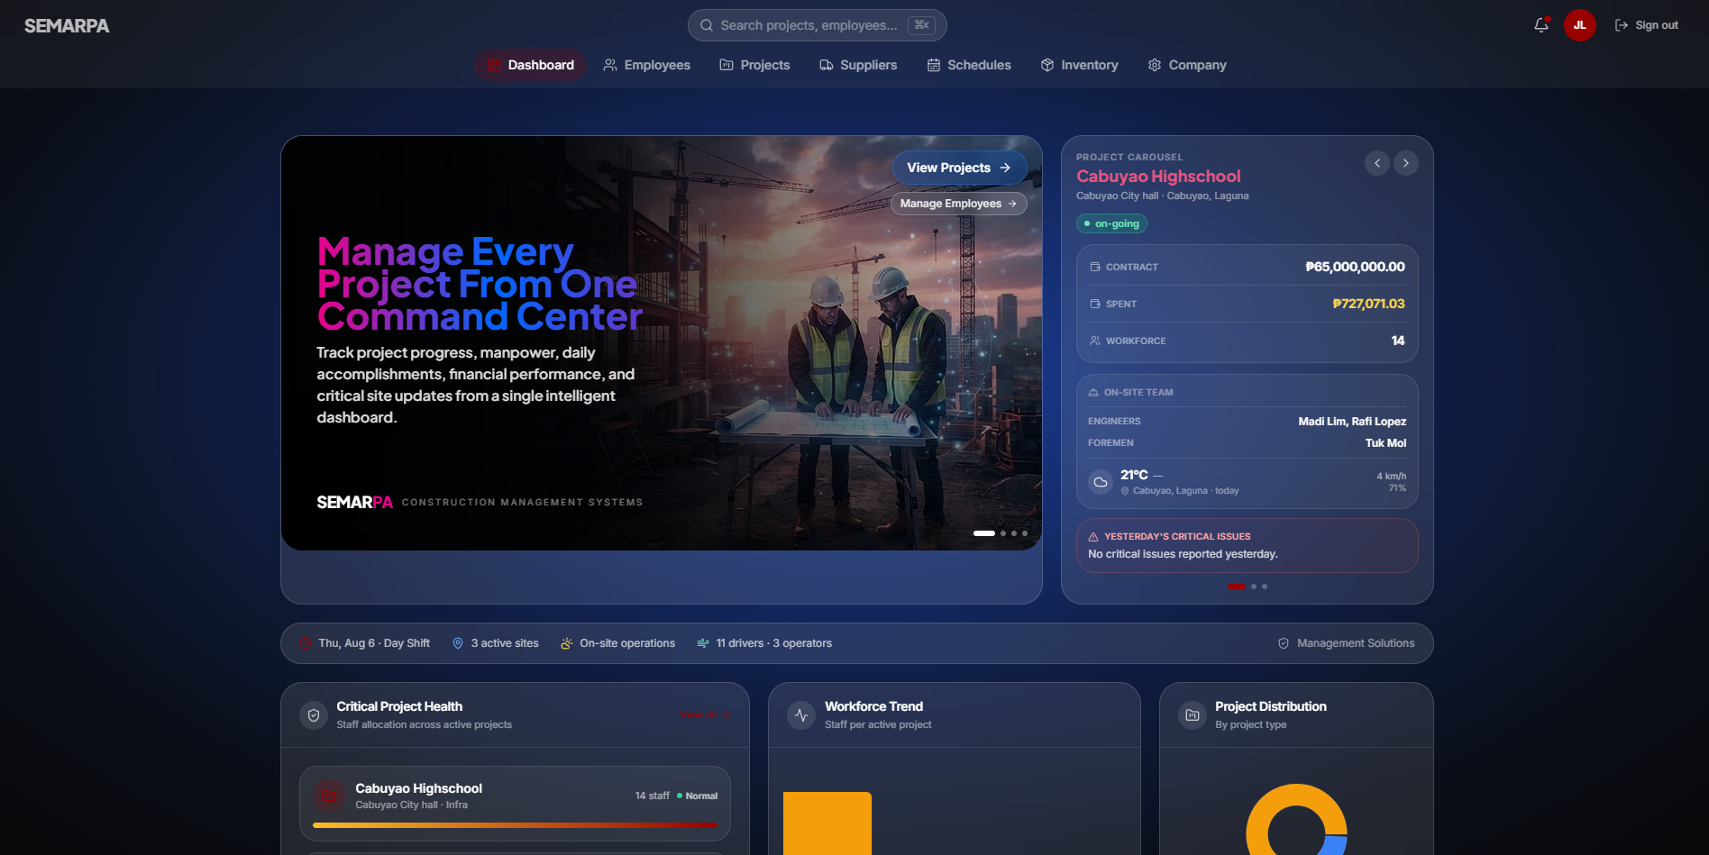The height and width of the screenshot is (855, 1709).
Task: Click the on-going status badge
Action: pos(1111,223)
